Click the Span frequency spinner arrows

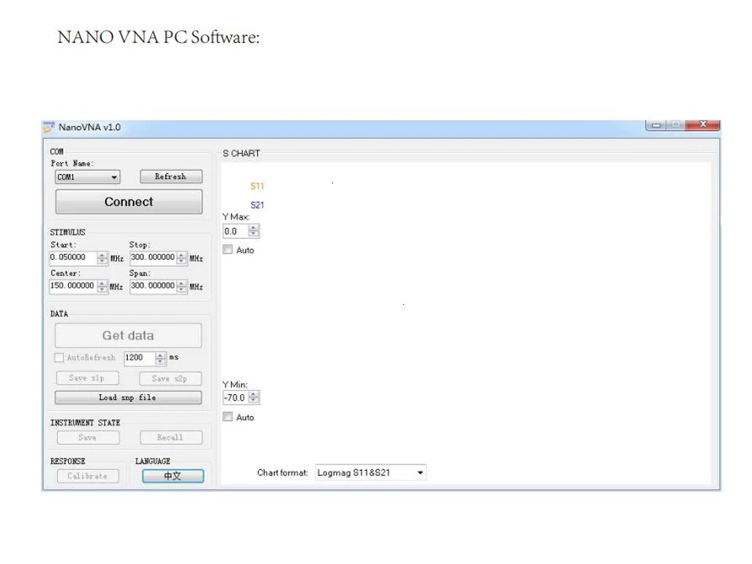click(x=181, y=287)
